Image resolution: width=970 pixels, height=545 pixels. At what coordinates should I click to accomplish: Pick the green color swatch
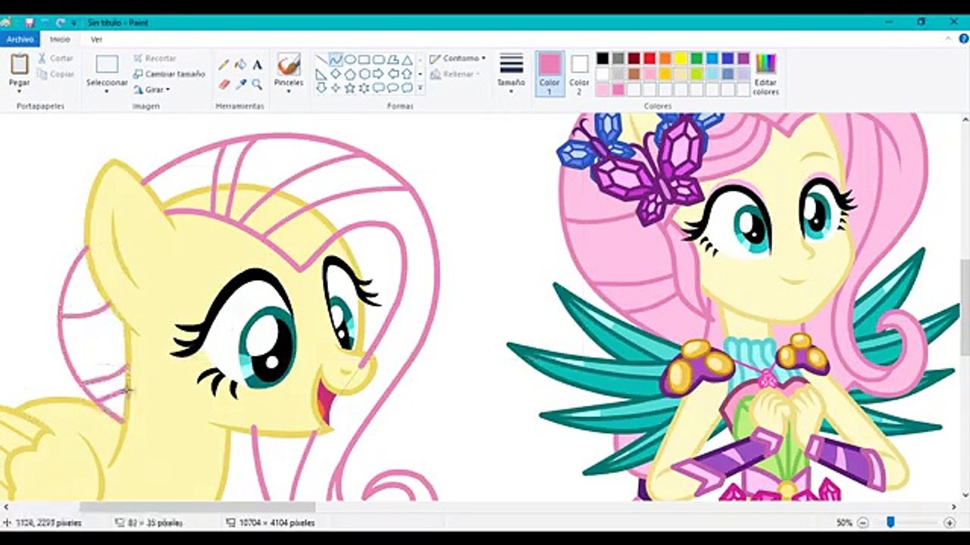(x=696, y=58)
